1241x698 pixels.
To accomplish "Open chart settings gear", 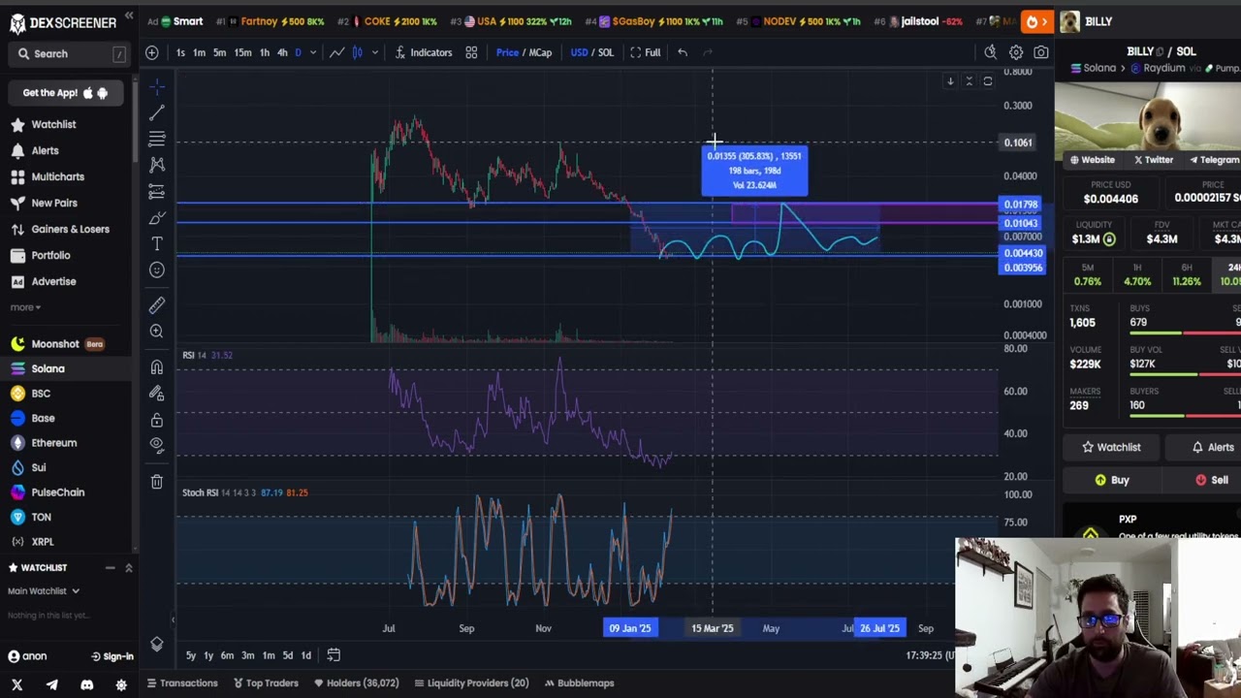I will 1016,52.
